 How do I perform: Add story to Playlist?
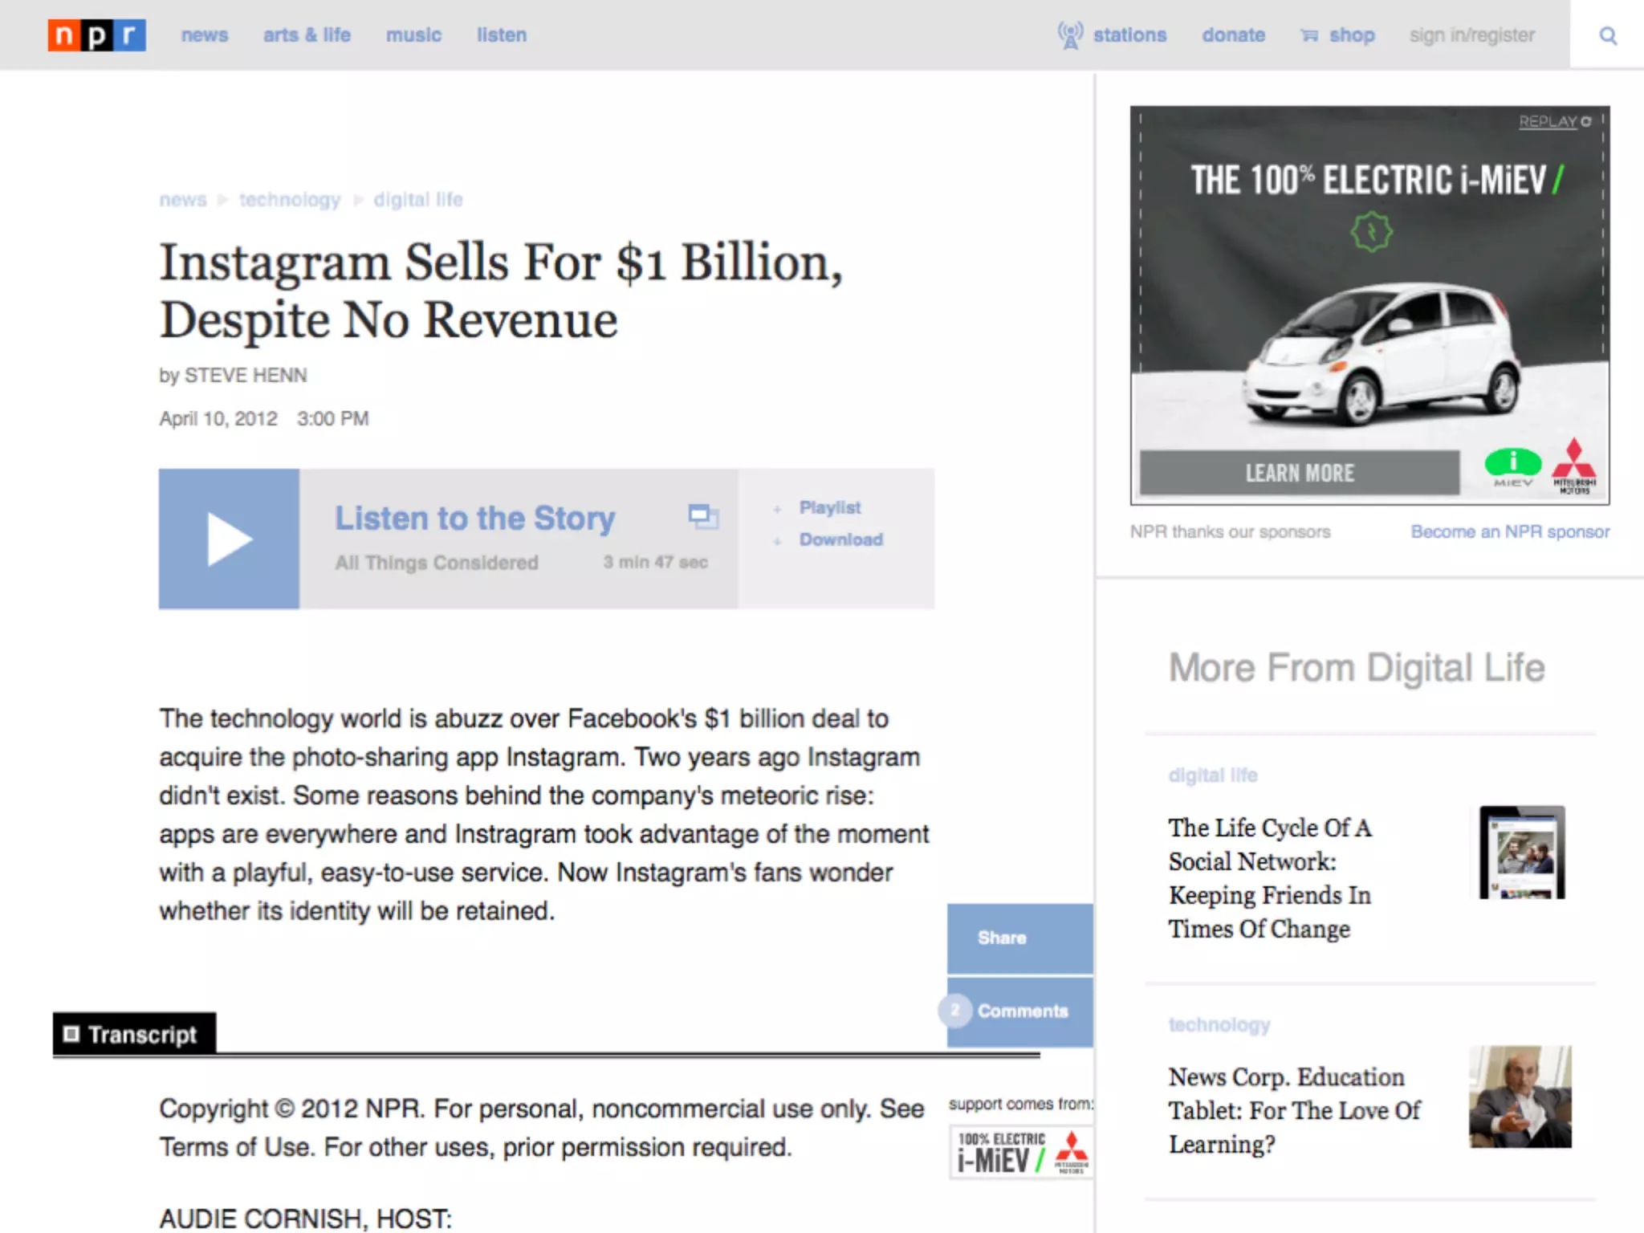point(829,507)
